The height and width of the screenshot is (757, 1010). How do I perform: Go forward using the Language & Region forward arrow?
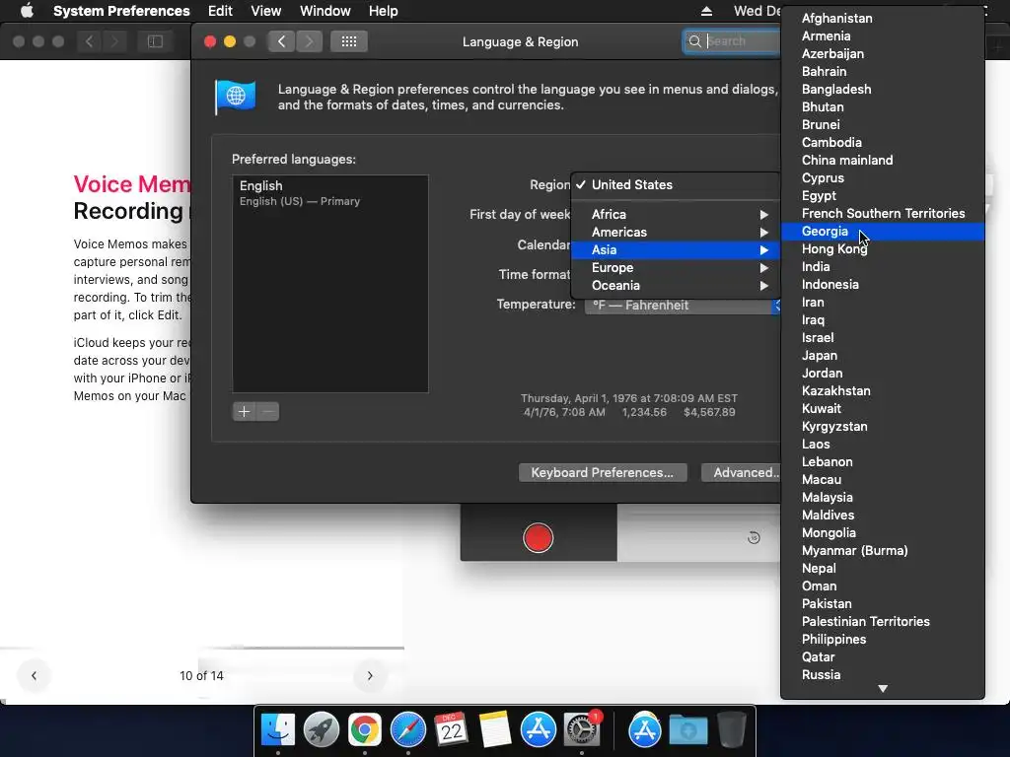pyautogui.click(x=309, y=41)
